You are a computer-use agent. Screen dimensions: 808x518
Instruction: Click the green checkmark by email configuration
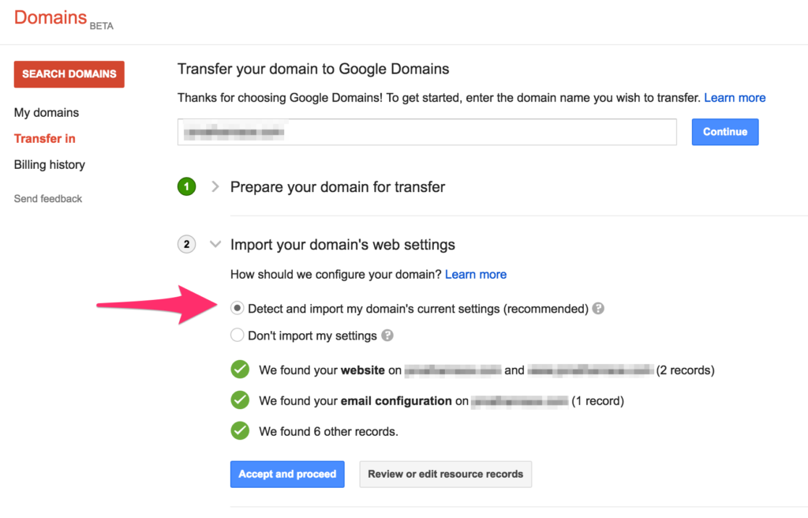tap(240, 400)
